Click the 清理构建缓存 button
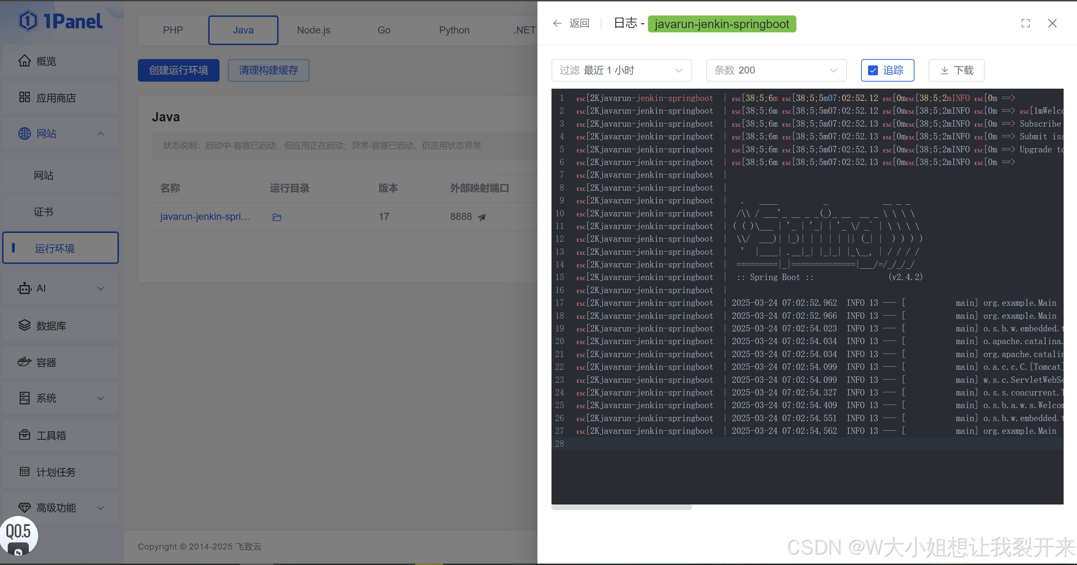This screenshot has width=1077, height=565. point(268,70)
